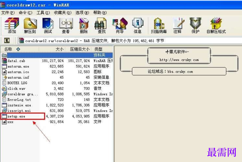This screenshot has height=162, width=242.
Task: Click the size value 181,217,924 under 大小
Action: [x=53, y=61]
